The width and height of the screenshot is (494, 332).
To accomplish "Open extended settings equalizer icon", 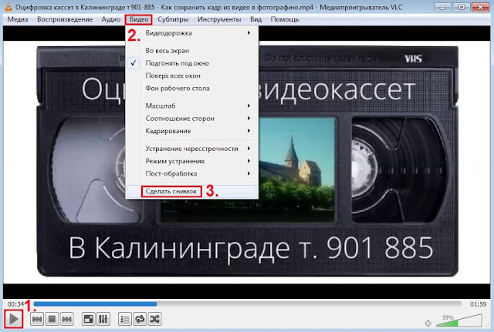I will click(x=103, y=319).
